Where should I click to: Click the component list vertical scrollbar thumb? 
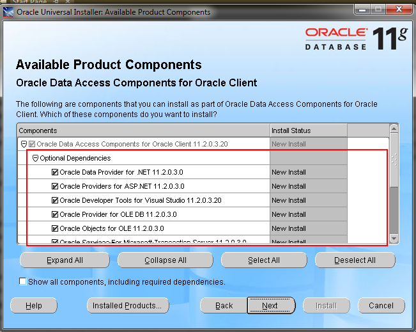pos(394,160)
